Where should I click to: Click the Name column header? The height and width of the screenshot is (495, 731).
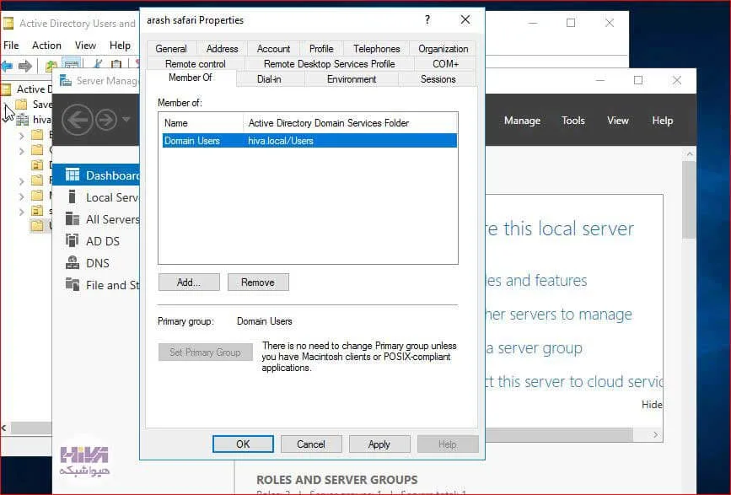click(x=202, y=123)
